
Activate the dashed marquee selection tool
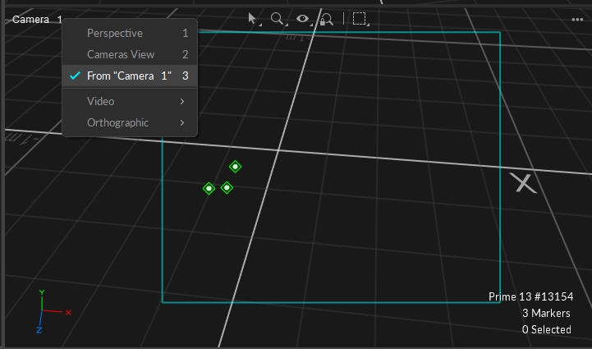pos(360,18)
